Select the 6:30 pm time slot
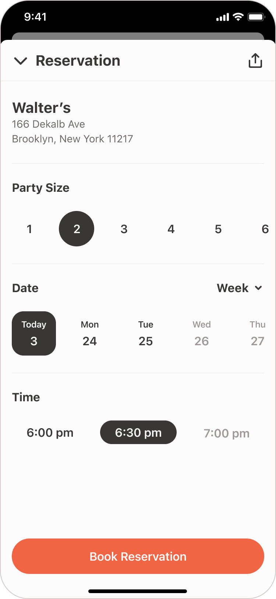The image size is (276, 599). coord(138,432)
